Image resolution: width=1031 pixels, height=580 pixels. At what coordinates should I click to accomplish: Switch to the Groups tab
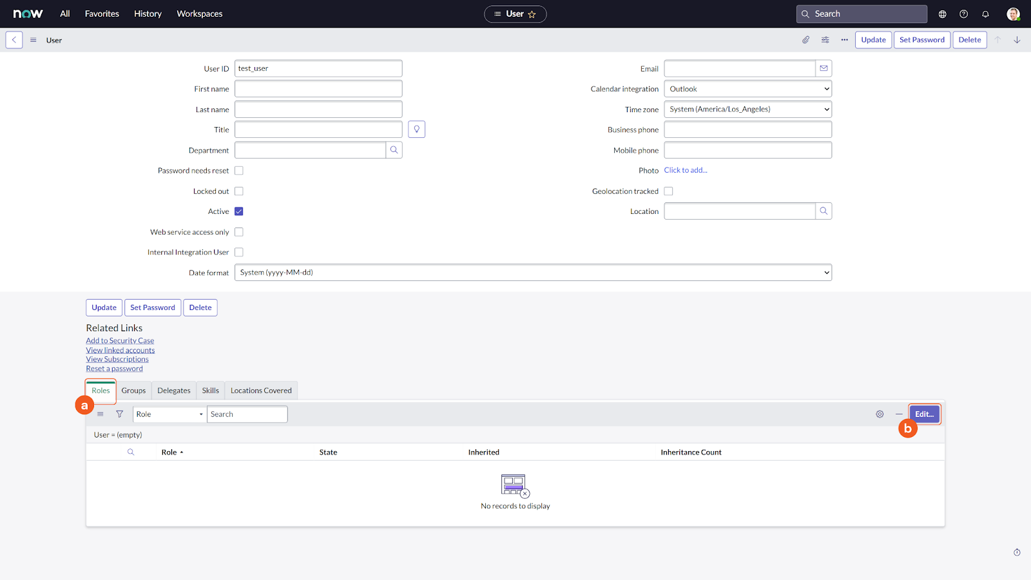click(133, 391)
